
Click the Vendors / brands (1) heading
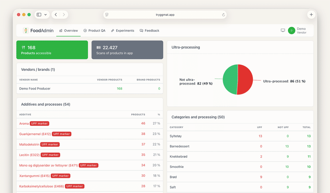click(38, 70)
